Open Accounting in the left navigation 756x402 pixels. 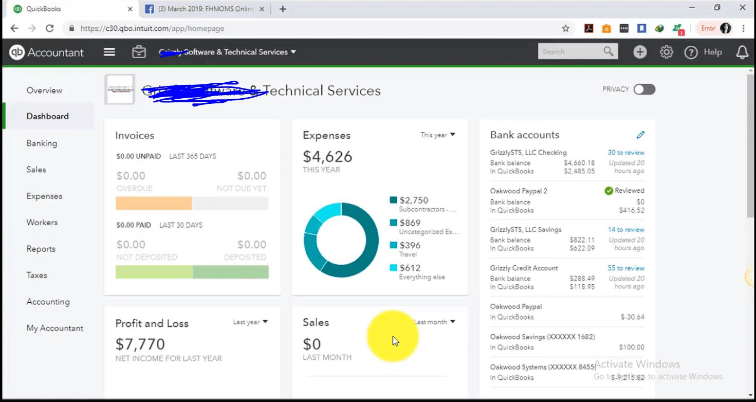click(48, 302)
